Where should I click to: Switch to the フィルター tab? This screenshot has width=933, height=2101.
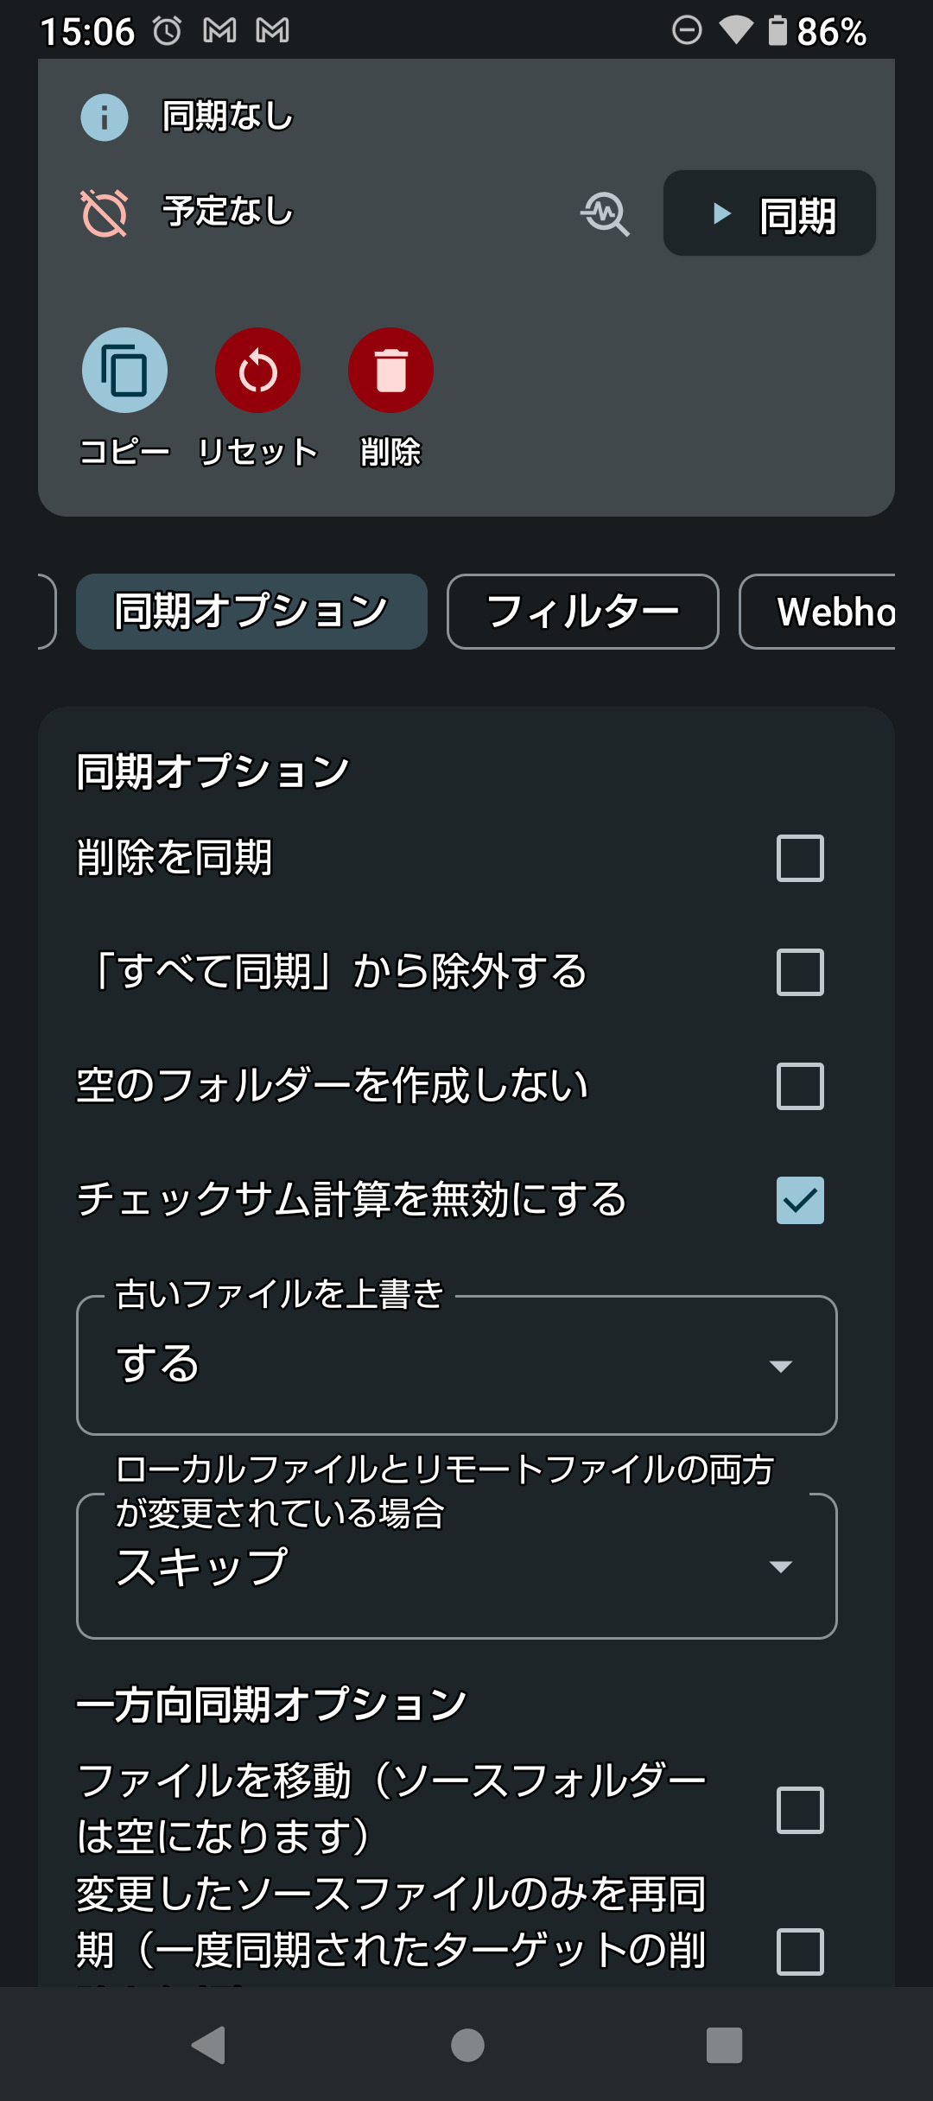582,612
